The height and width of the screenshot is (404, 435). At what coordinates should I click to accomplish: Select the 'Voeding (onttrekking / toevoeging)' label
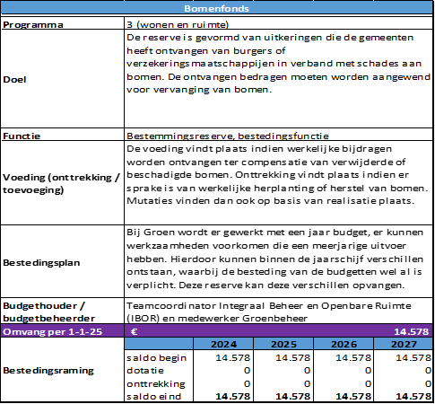[62, 183]
